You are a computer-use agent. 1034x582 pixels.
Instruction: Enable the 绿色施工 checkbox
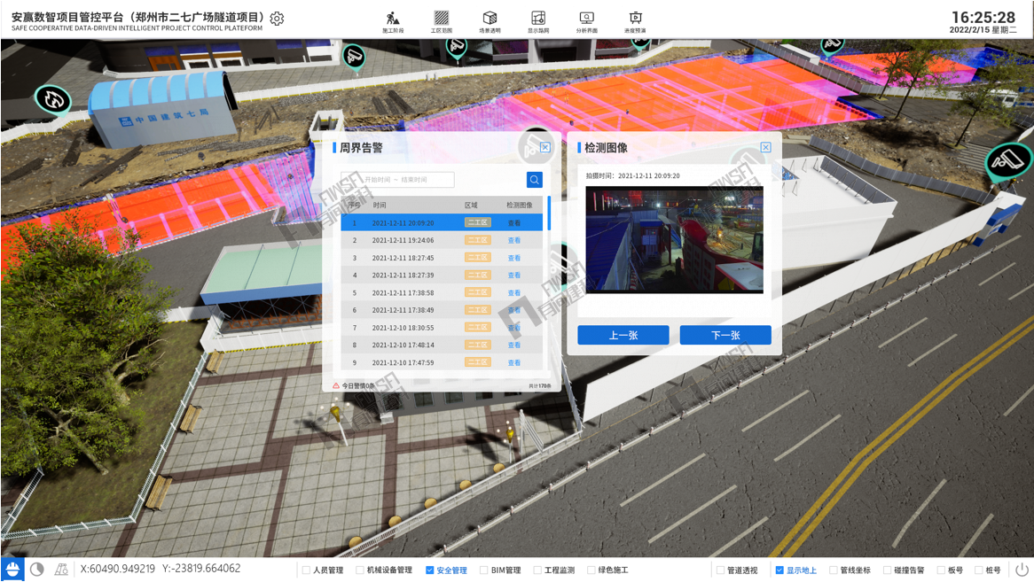[591, 570]
